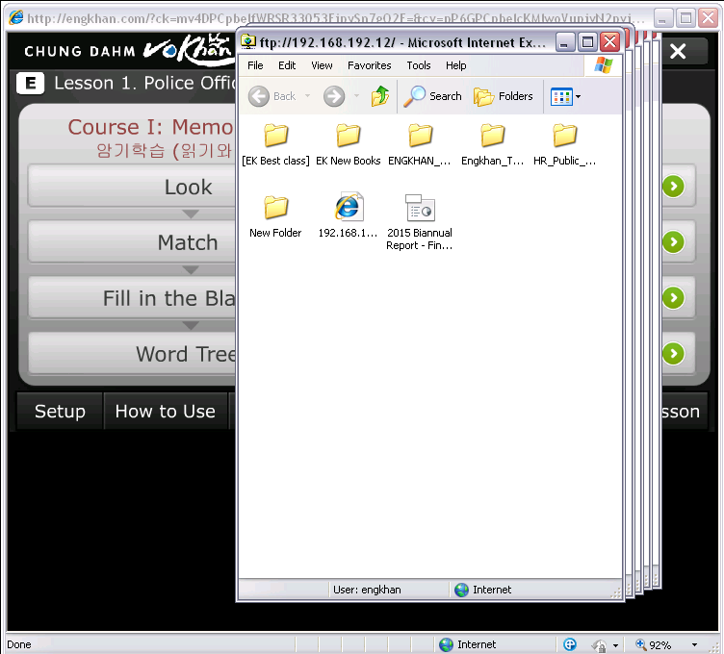The image size is (724, 654).
Task: Click the Fill in the Blank button
Action: [133, 298]
